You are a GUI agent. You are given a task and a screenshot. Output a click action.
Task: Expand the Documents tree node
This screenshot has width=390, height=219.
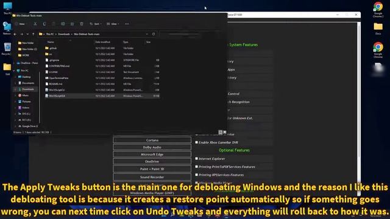point(15,83)
